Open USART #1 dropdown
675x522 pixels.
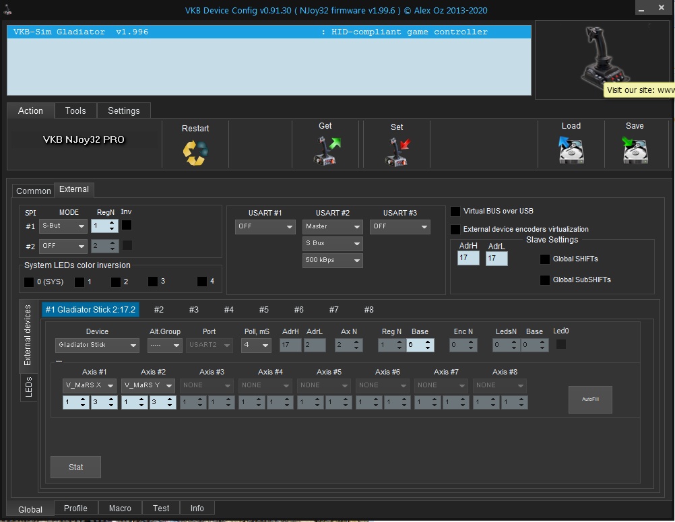tap(265, 226)
